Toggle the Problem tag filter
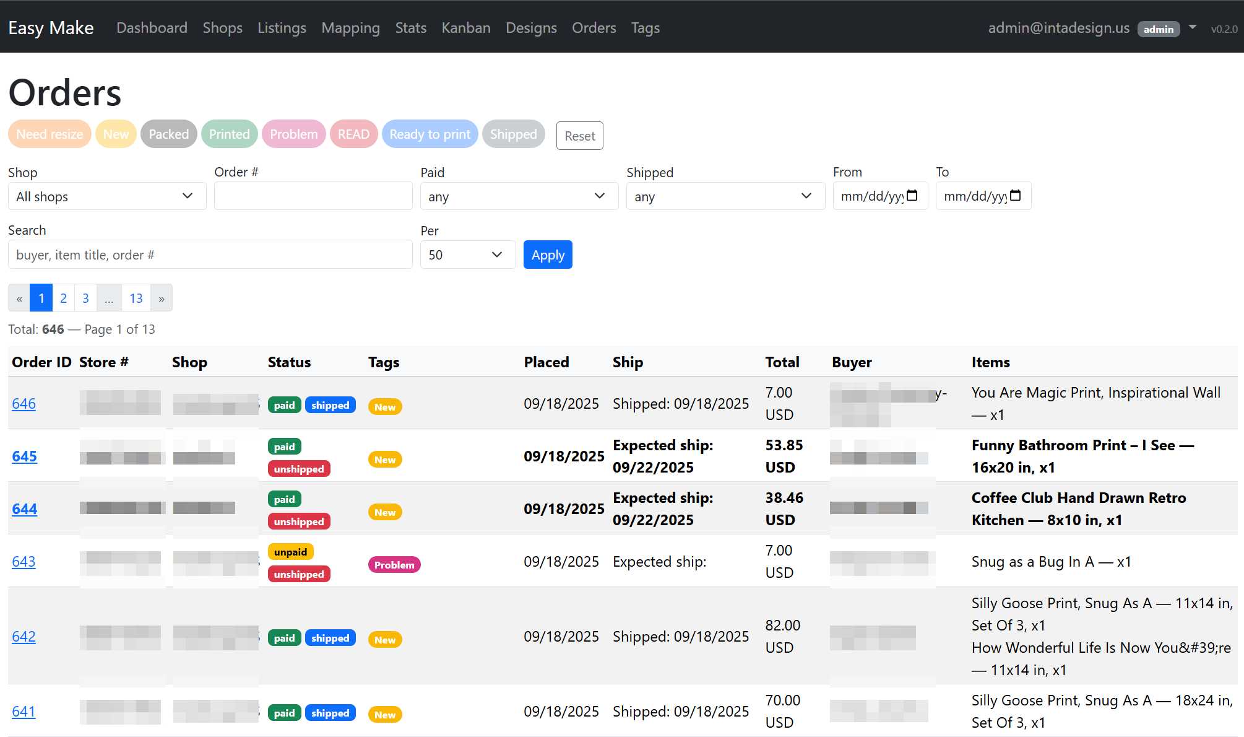Viewport: 1244px width, 737px height. pyautogui.click(x=293, y=134)
